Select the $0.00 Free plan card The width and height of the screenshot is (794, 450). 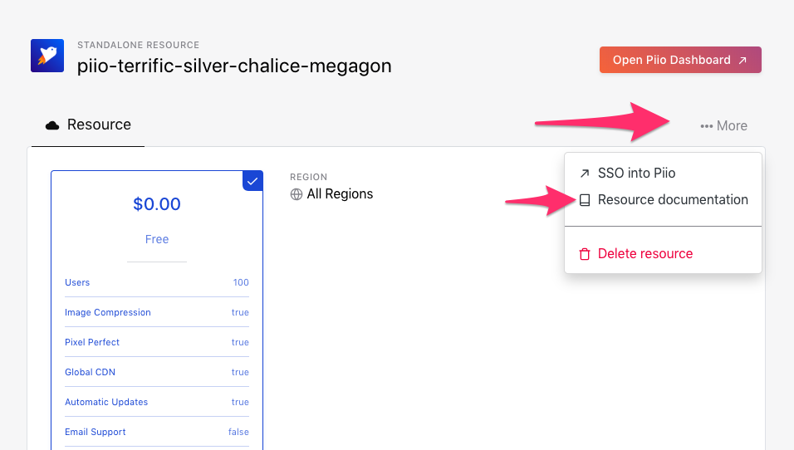point(157,219)
